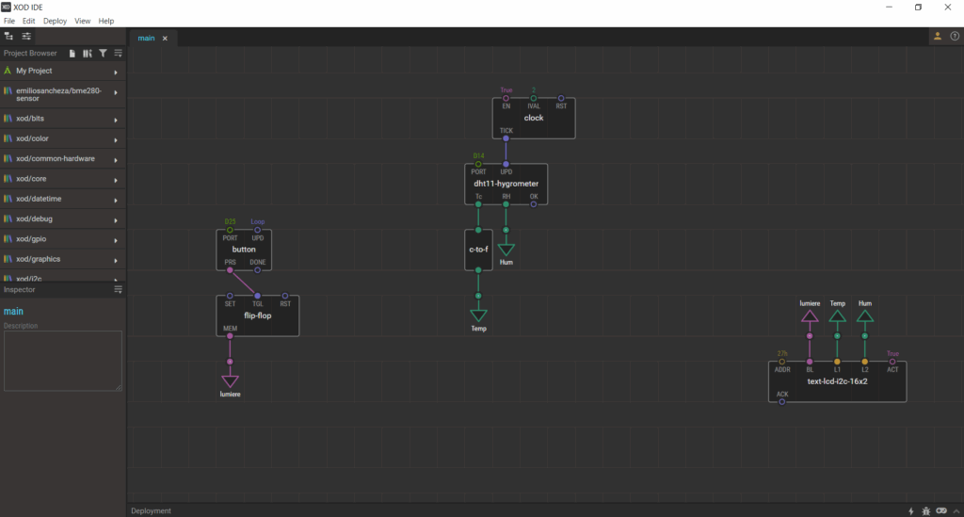Click the button node PORT pin
This screenshot has height=517, width=964.
(230, 230)
